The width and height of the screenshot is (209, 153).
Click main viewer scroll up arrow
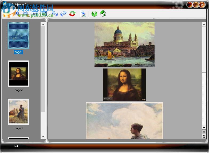pyautogui.click(x=204, y=24)
